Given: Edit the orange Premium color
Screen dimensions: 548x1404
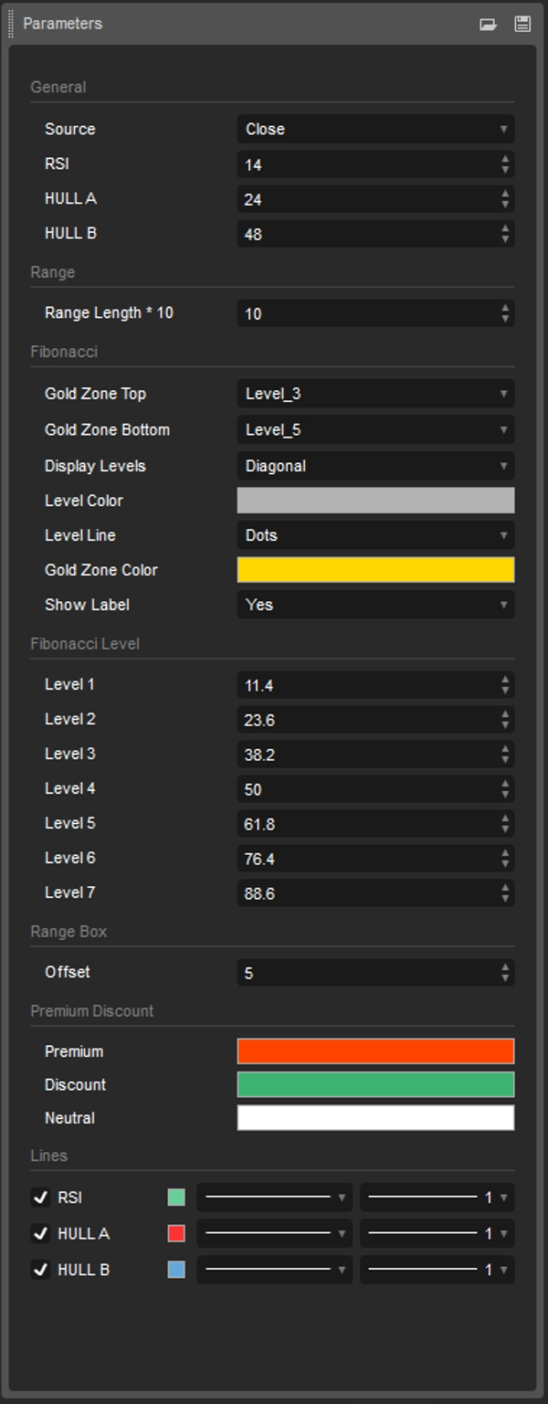Looking at the screenshot, I should click(x=374, y=1051).
